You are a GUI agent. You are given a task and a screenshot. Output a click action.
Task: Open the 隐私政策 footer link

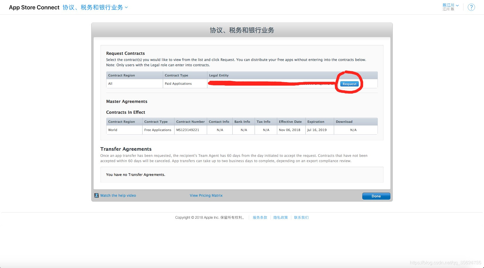[x=280, y=218]
